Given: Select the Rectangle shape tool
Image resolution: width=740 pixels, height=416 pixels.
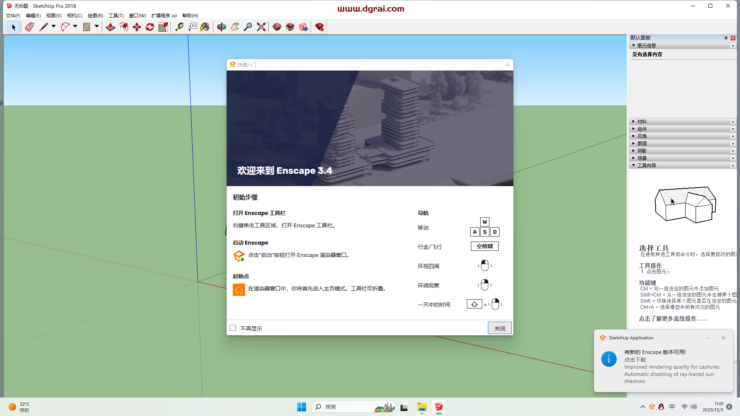Looking at the screenshot, I should (x=87, y=27).
